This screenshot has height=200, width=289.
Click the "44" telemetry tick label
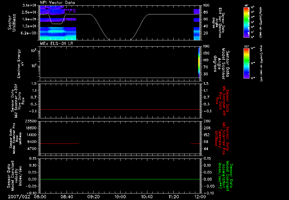tap(206, 149)
